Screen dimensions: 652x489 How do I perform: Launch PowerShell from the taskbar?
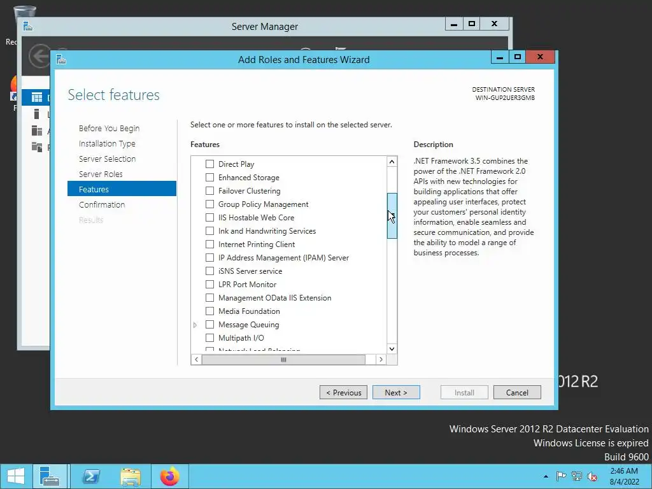click(x=91, y=476)
